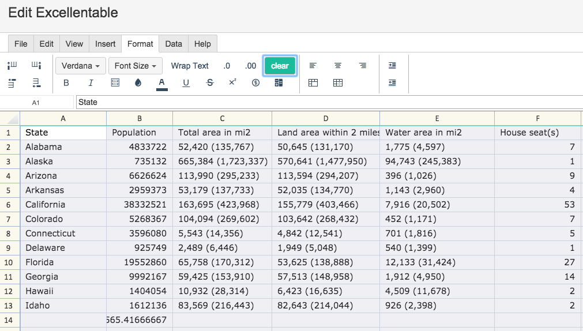Apply superscript formatting icon

tap(233, 82)
